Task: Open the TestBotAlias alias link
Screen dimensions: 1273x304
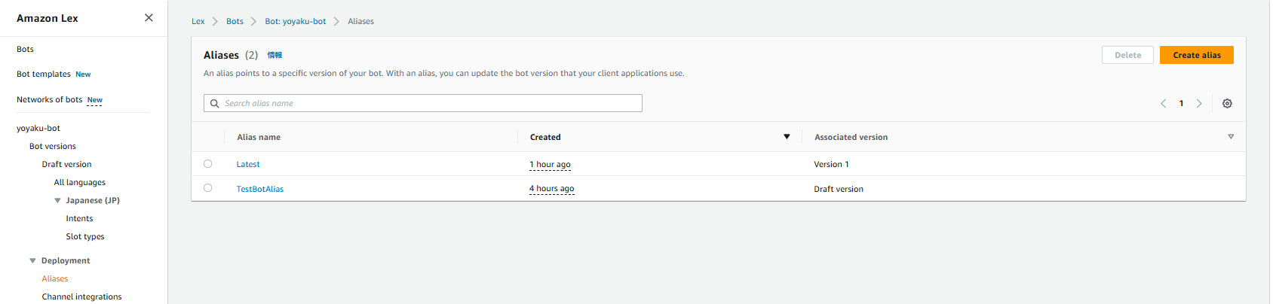Action: point(260,189)
